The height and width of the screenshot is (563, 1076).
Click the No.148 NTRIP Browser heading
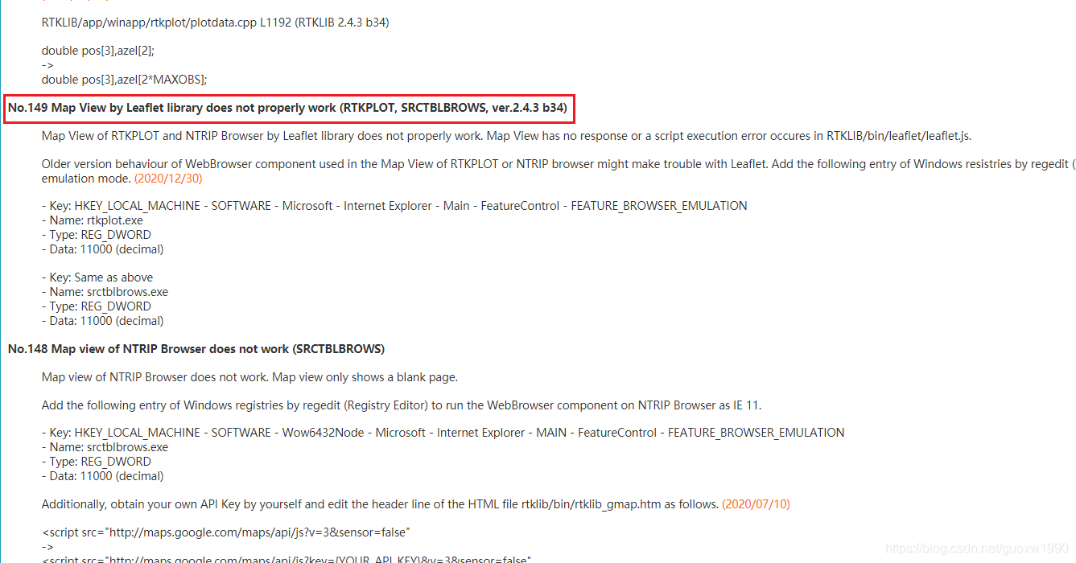pyautogui.click(x=196, y=348)
